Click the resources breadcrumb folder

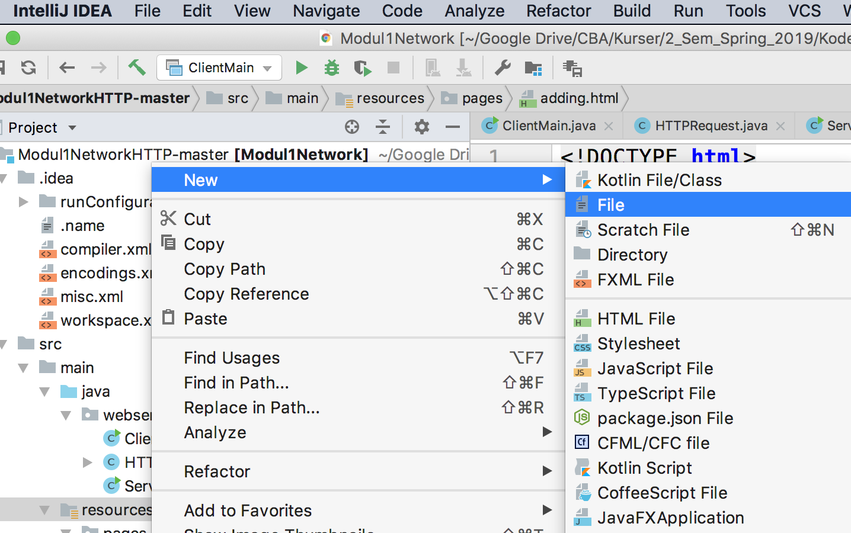(x=380, y=98)
